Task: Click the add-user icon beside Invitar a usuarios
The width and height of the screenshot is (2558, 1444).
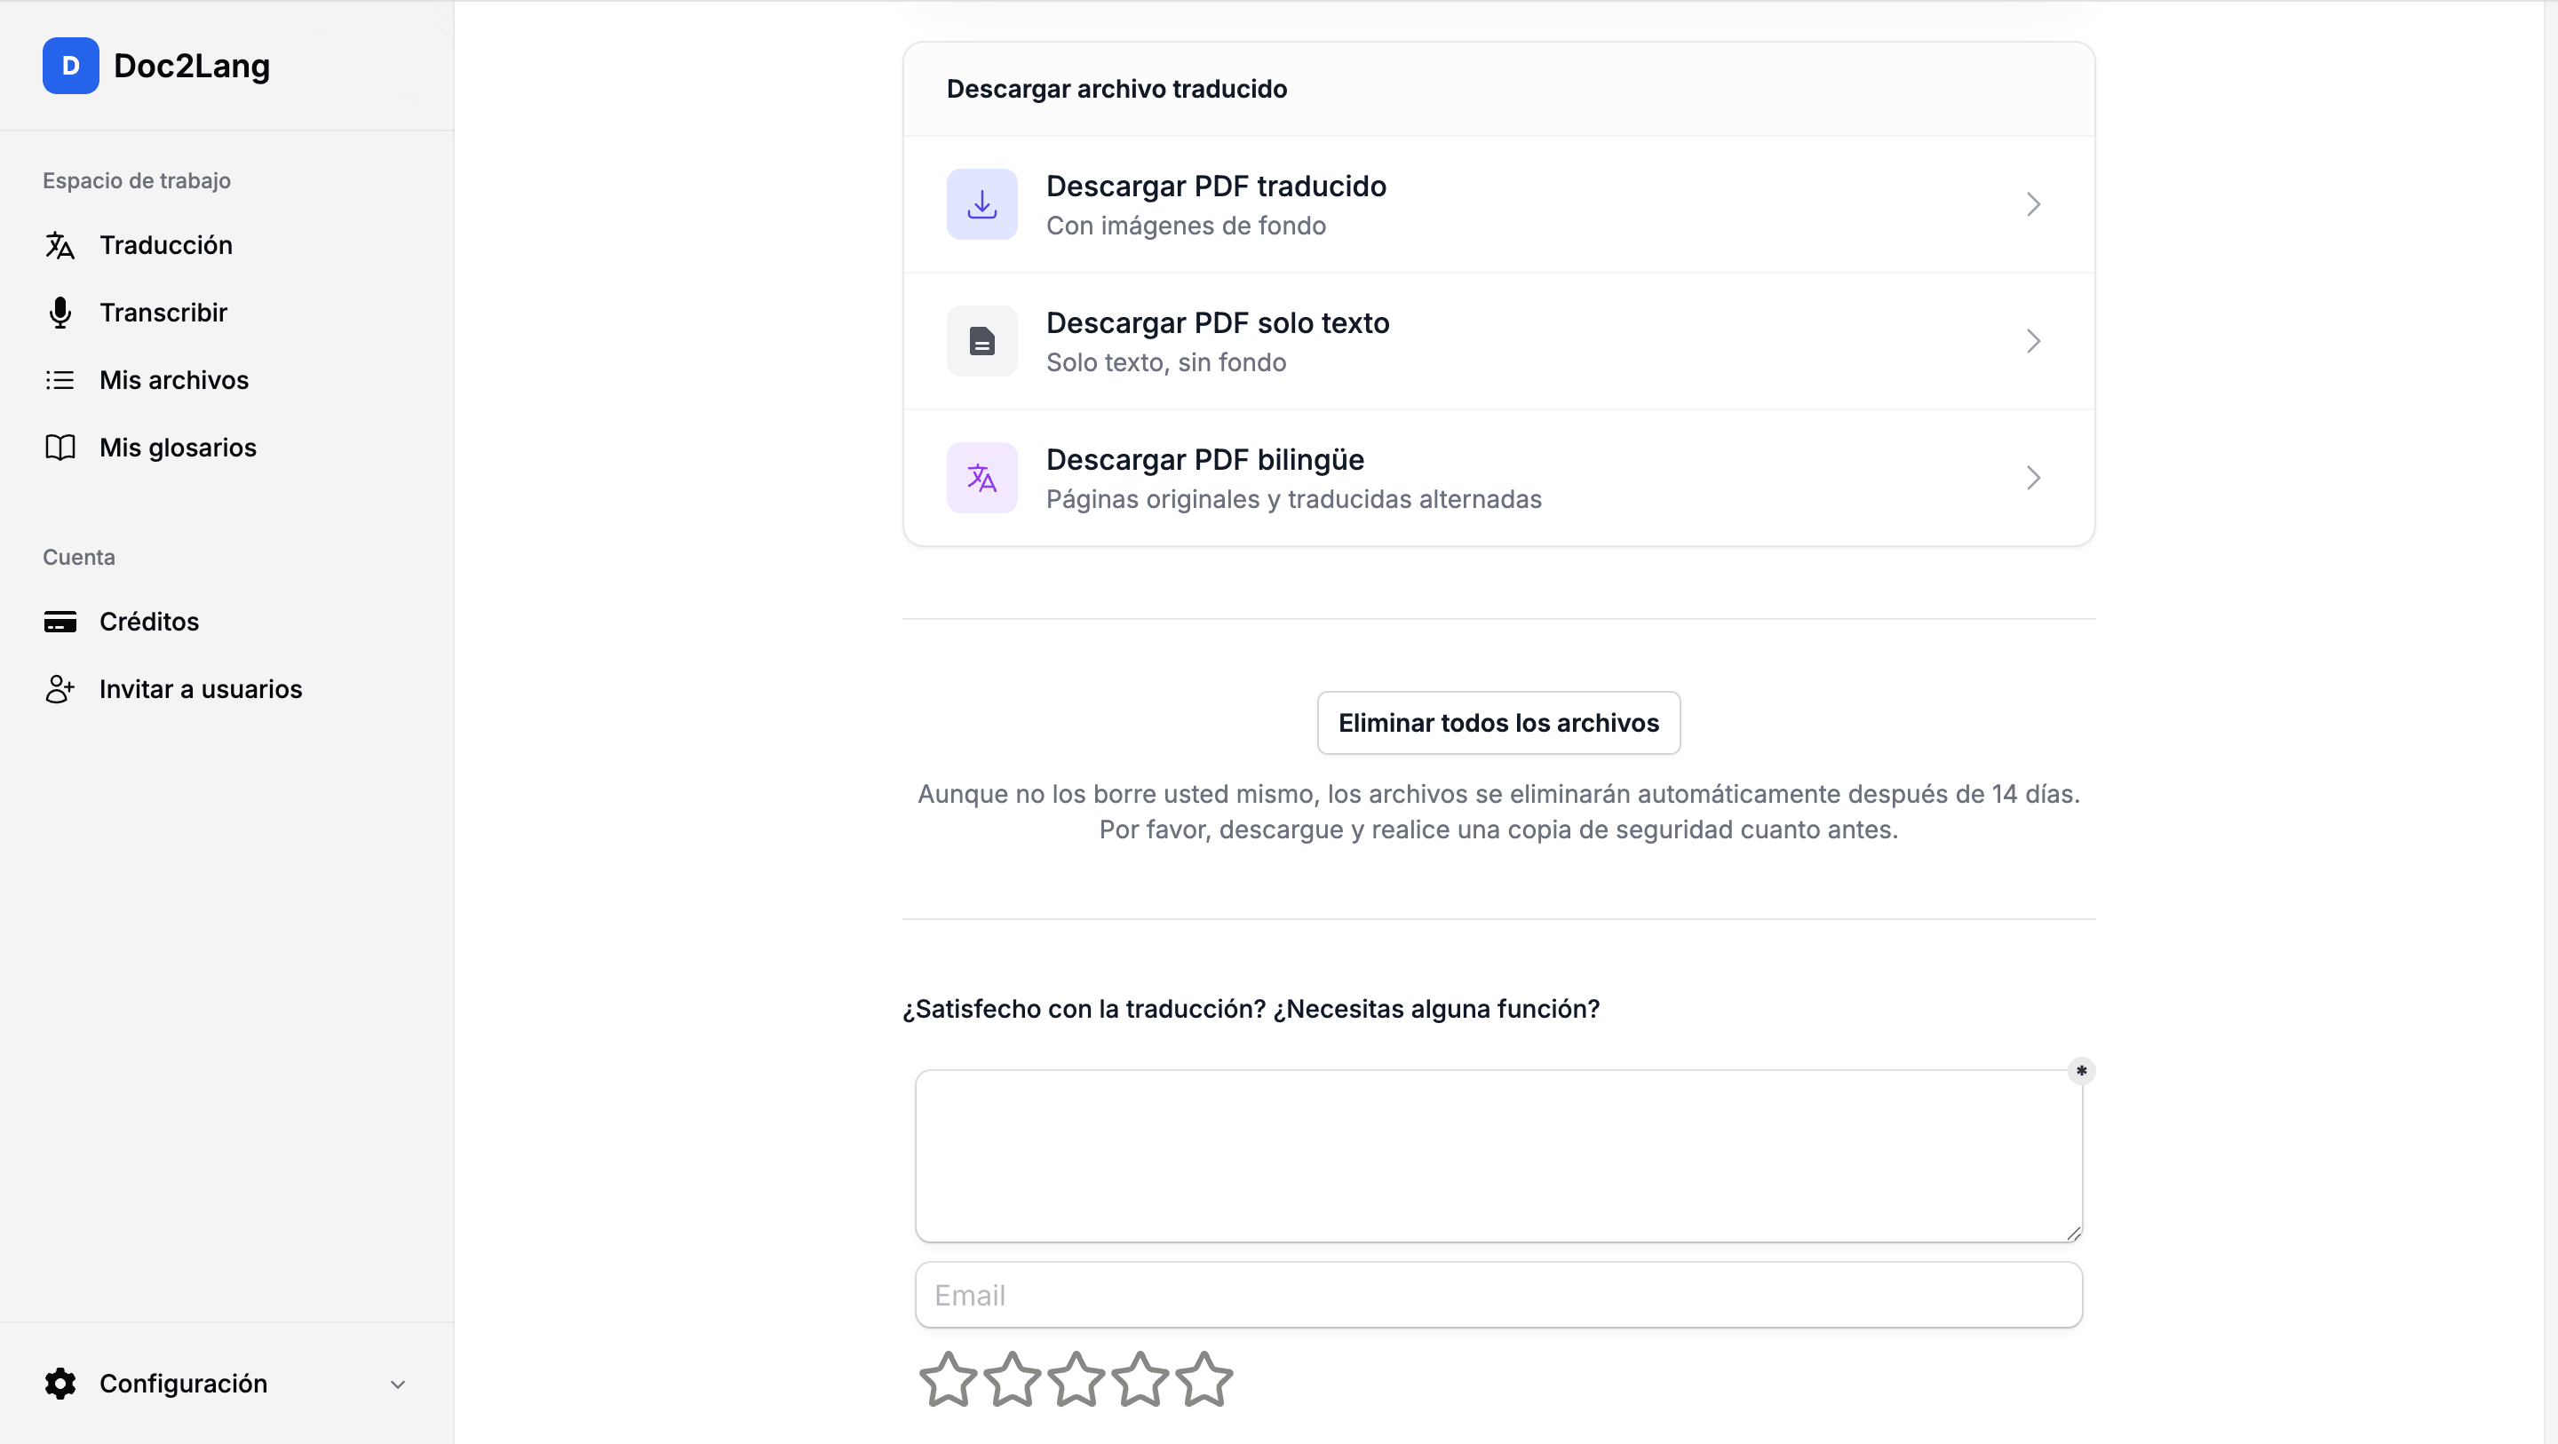Action: tap(60, 689)
